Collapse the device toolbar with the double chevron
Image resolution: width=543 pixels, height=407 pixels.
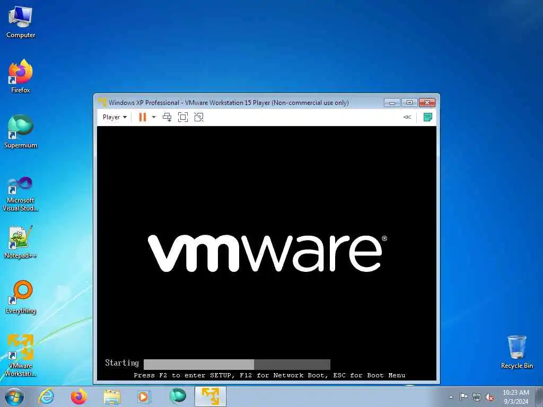pyautogui.click(x=407, y=117)
